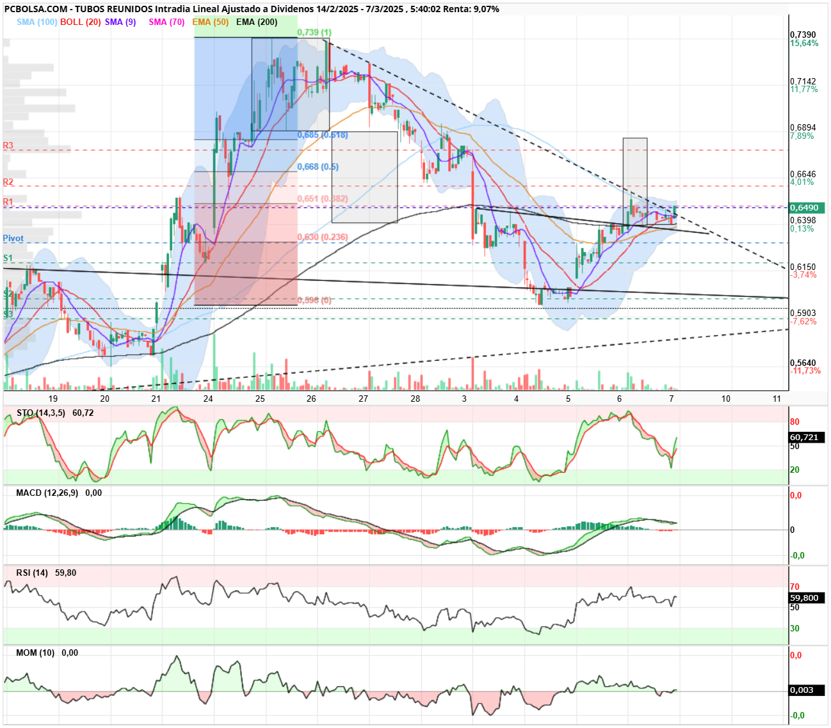The width and height of the screenshot is (831, 728).
Task: Click the 59,800 RSI value tag
Action: tap(807, 598)
